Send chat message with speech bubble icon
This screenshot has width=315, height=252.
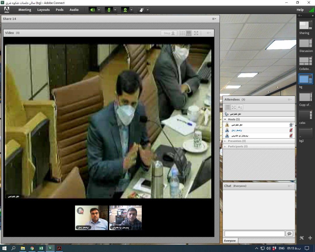pos(289,234)
